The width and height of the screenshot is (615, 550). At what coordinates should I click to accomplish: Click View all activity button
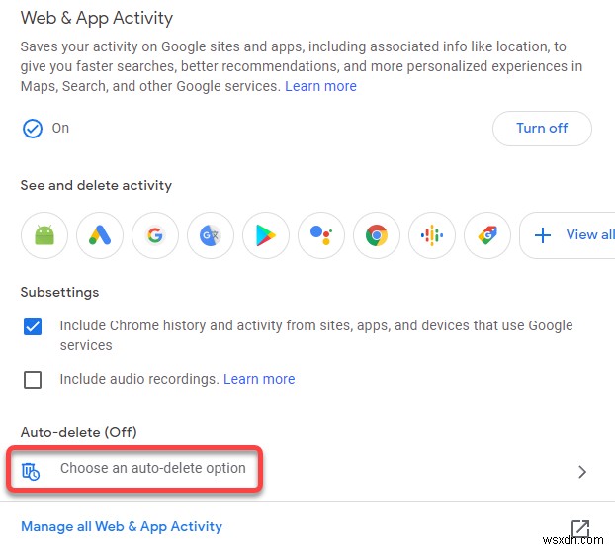(x=568, y=235)
